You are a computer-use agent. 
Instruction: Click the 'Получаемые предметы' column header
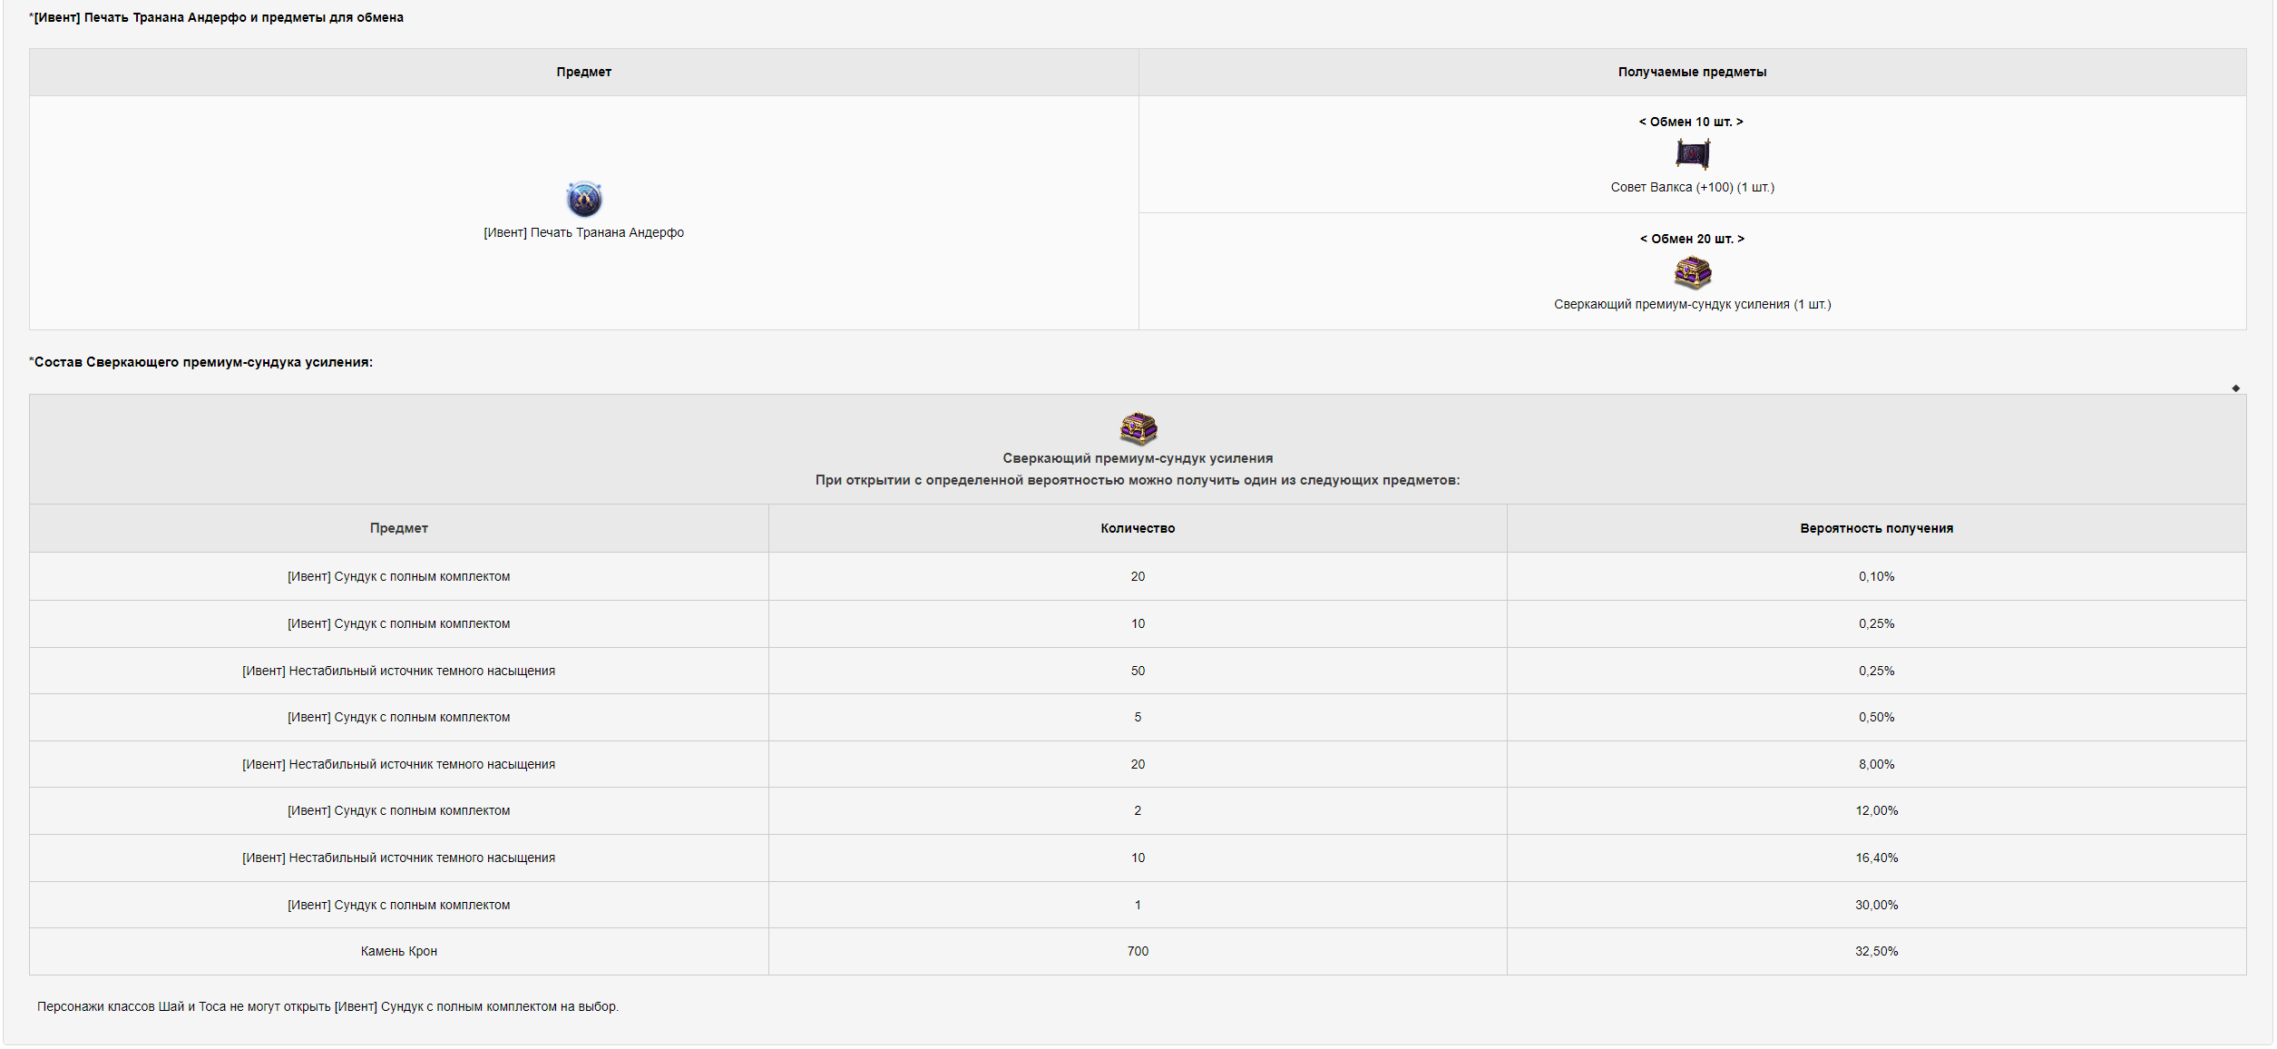pyautogui.click(x=1692, y=73)
